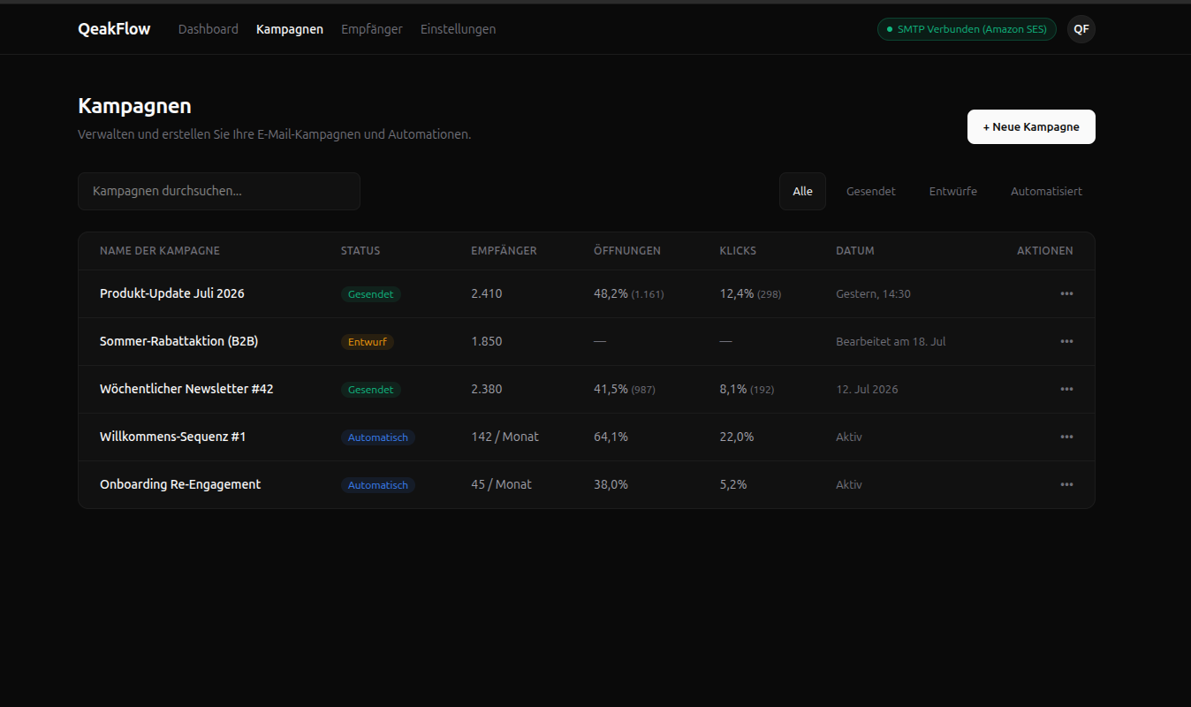Open Einstellungen in the top navigation
1191x707 pixels.
coord(458,29)
